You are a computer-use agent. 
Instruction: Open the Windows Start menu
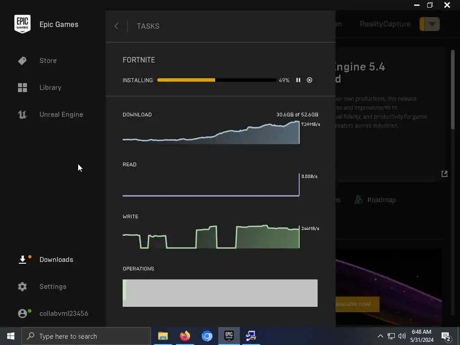pos(11,336)
